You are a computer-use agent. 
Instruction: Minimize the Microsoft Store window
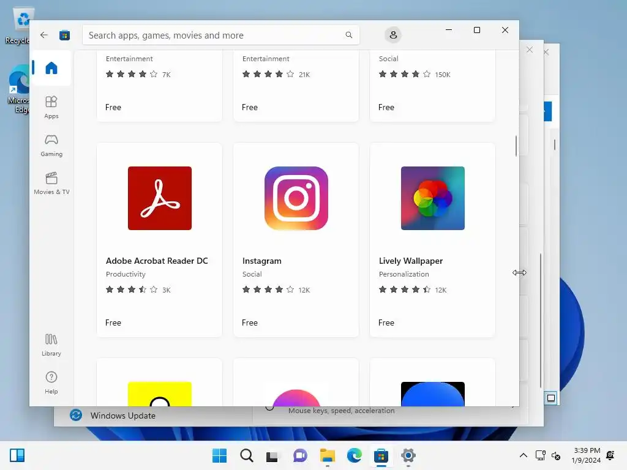pos(449,30)
